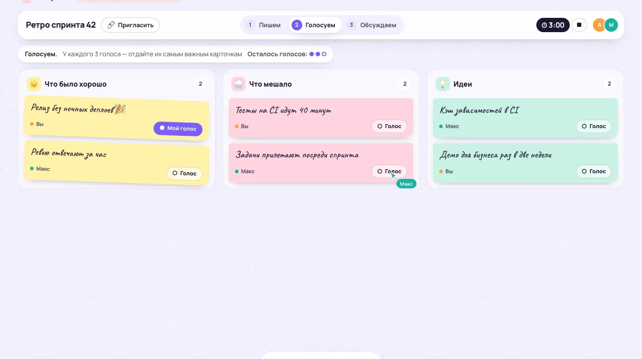642x359 pixels.
Task: Click the "Идеи" column title
Action: click(463, 84)
